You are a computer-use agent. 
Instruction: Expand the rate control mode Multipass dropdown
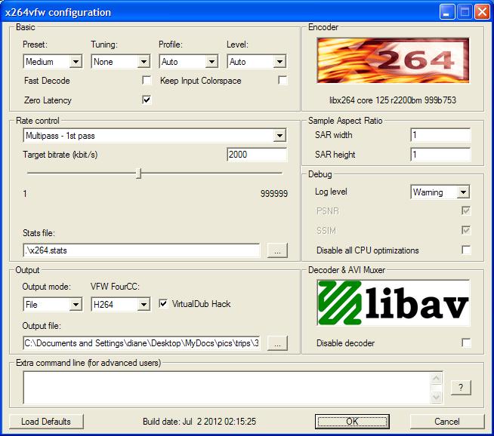click(x=155, y=136)
